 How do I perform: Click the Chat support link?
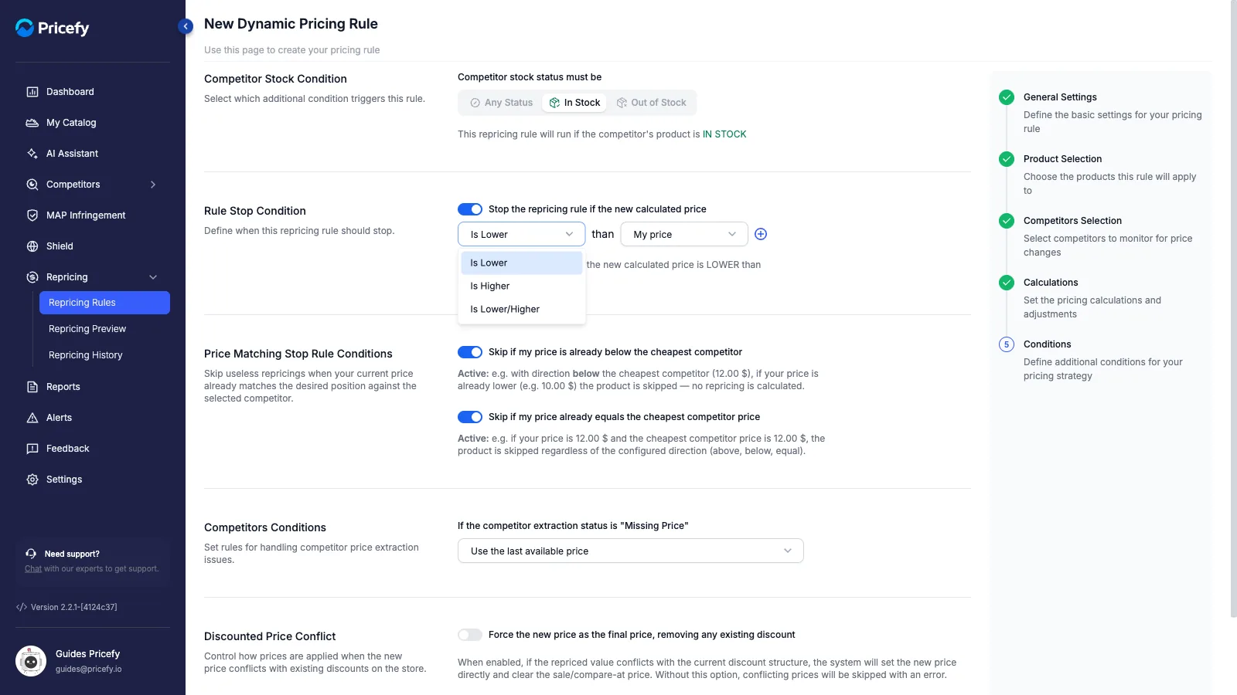click(x=33, y=568)
